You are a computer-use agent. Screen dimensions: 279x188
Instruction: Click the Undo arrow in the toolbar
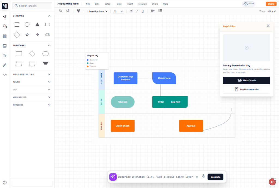point(60,11)
